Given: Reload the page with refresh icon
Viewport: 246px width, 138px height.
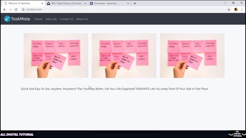Looking at the screenshot, I should [x=16, y=10].
